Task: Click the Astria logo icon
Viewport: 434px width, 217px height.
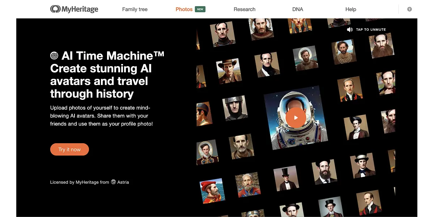Action: click(113, 182)
